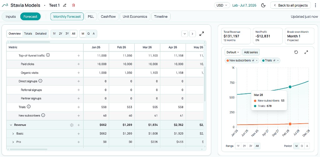Open Trials row info icon
The width and height of the screenshot is (320, 157).
tap(29, 107)
